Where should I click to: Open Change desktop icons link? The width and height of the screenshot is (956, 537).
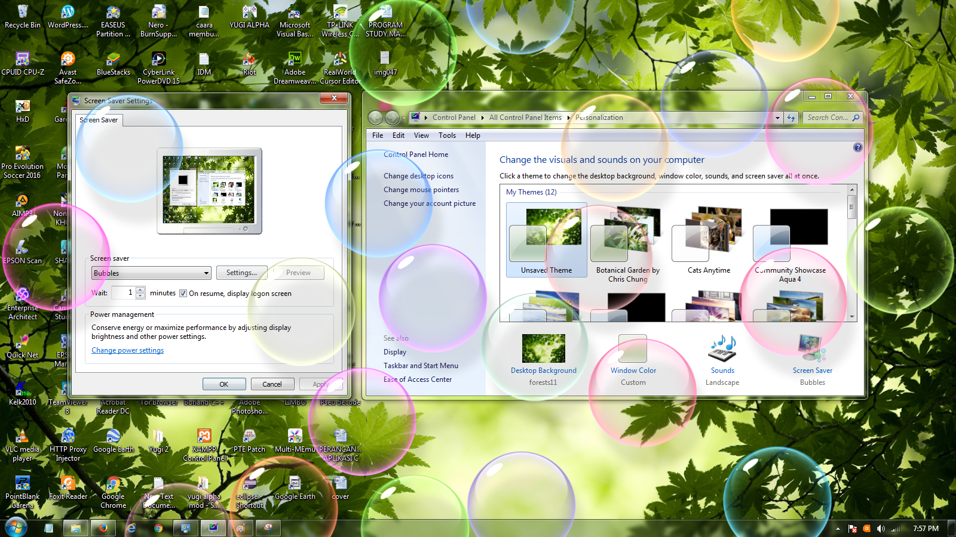coord(418,176)
